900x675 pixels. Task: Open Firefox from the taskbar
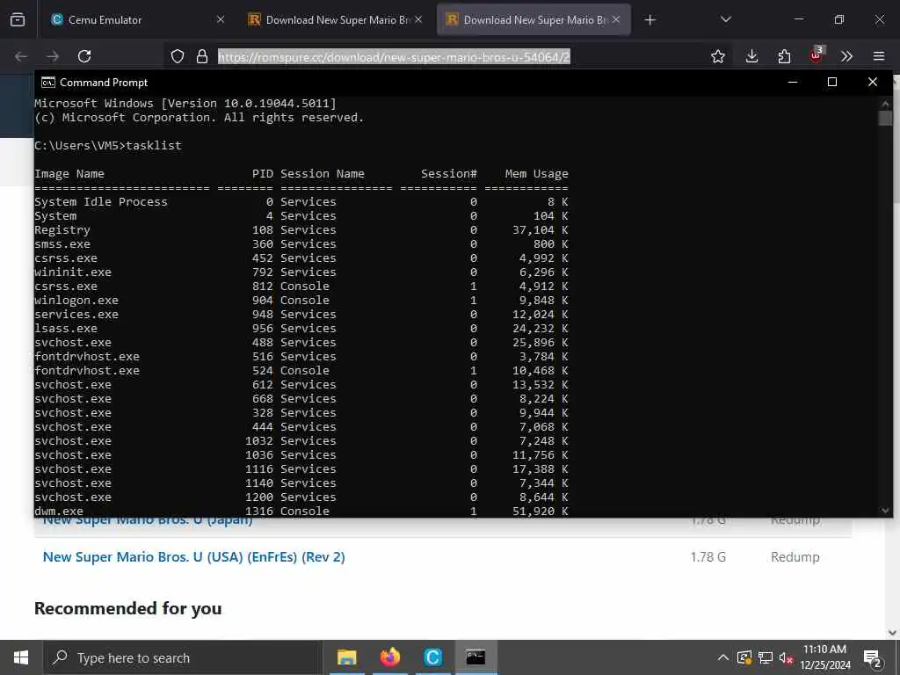(389, 657)
